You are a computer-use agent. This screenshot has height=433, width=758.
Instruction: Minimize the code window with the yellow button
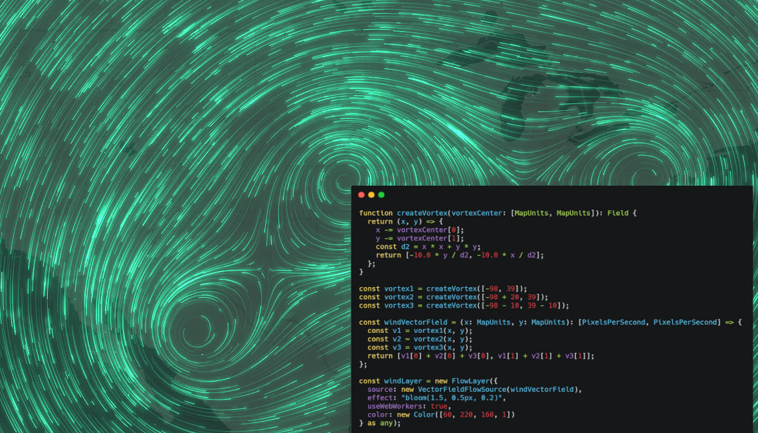coord(371,195)
